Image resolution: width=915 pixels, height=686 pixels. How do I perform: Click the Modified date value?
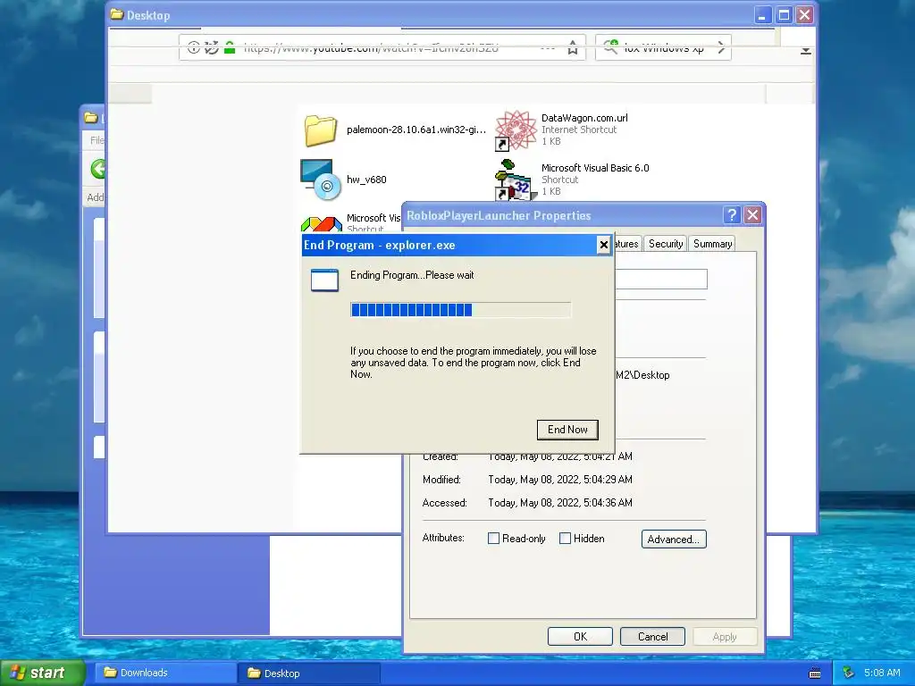(560, 480)
